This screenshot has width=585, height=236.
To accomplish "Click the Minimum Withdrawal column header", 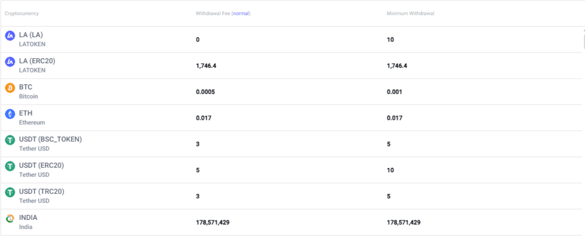I will click(x=410, y=14).
